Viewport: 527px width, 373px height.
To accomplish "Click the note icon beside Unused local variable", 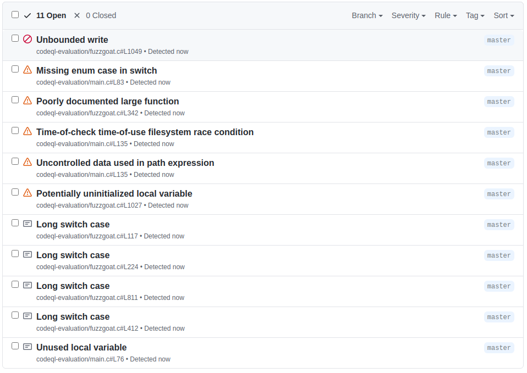I will click(x=28, y=347).
